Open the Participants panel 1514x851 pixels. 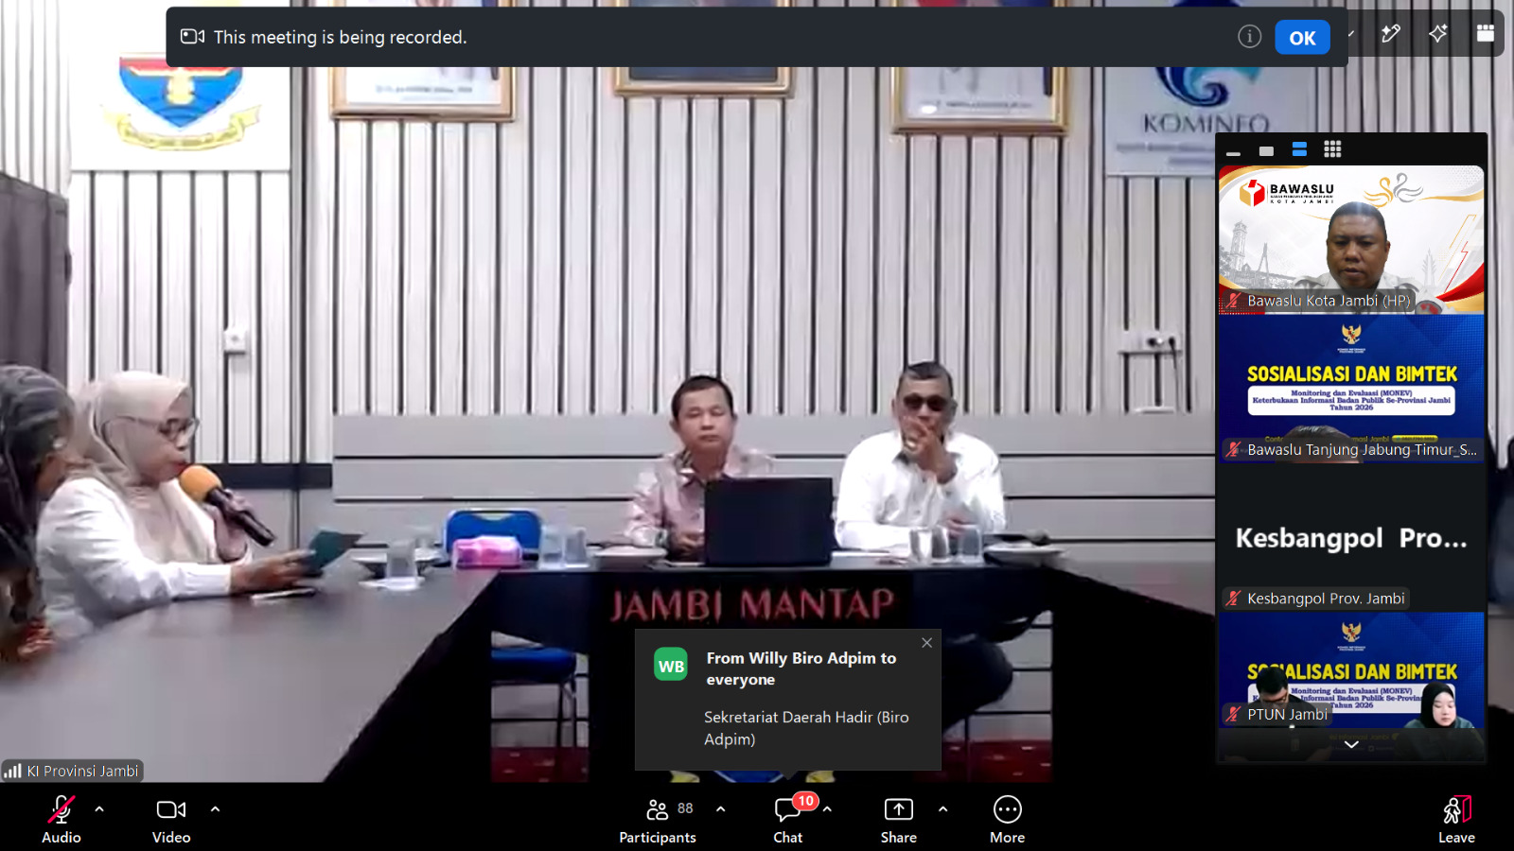pos(658,819)
